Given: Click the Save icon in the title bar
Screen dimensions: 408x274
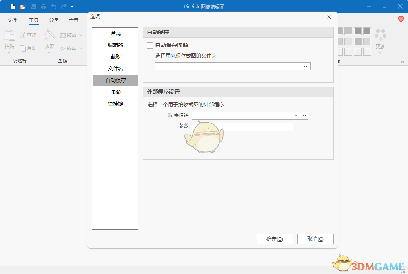Looking at the screenshot, I should tap(34, 6).
